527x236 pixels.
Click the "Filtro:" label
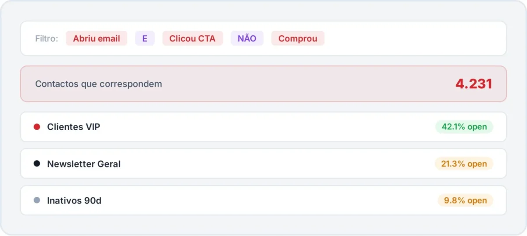pyautogui.click(x=47, y=39)
